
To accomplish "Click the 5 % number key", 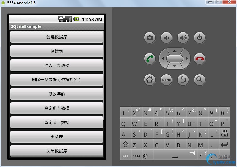I will coord(169,112).
